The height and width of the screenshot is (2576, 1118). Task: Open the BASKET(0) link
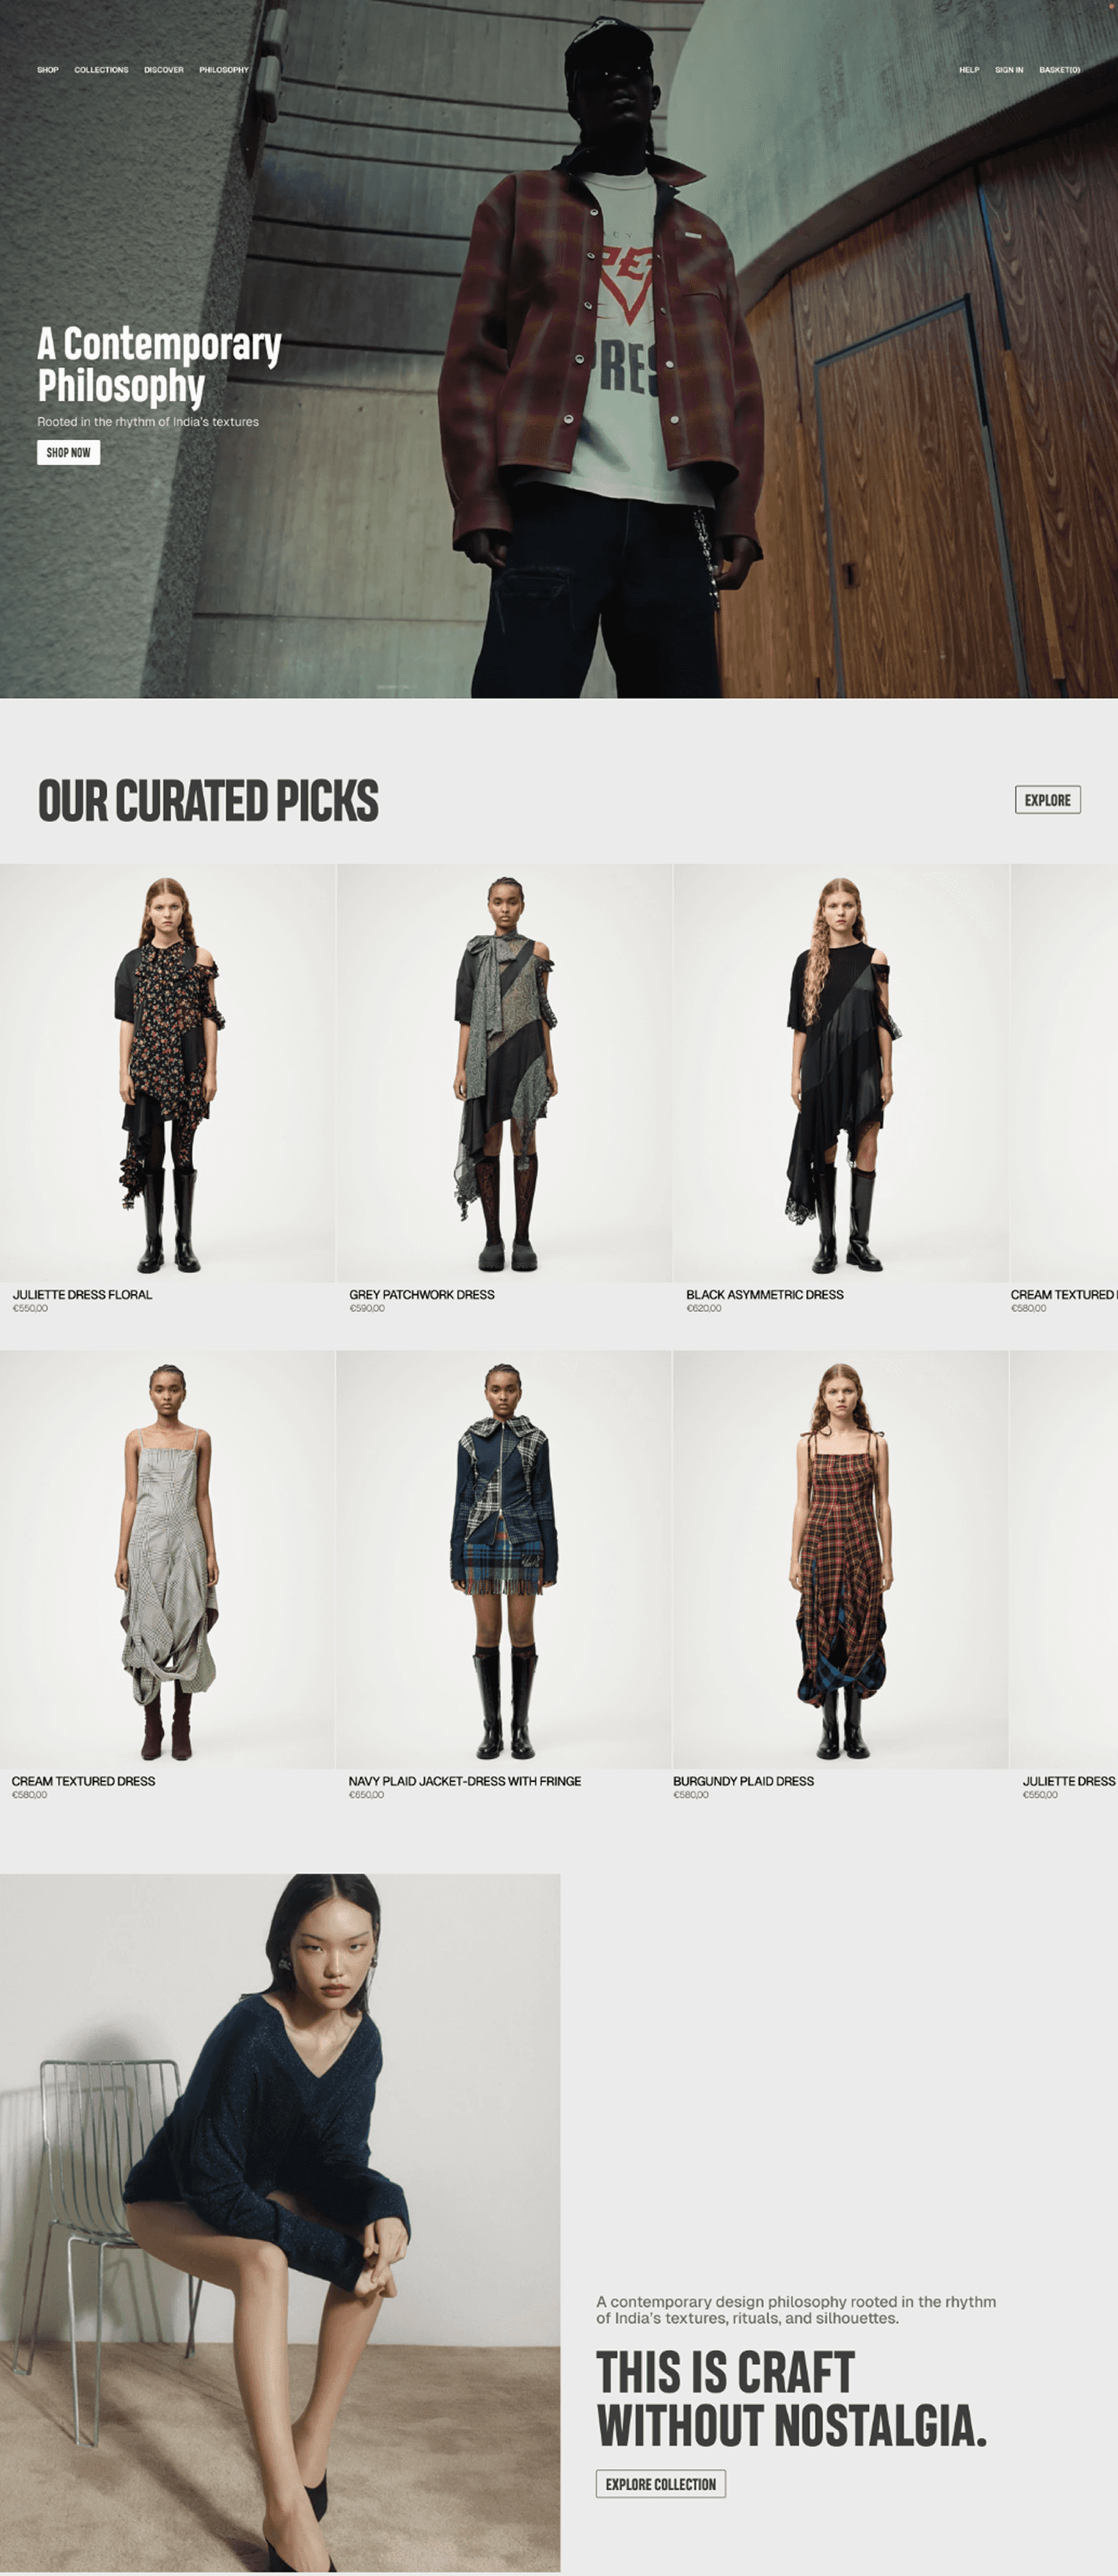tap(1060, 70)
